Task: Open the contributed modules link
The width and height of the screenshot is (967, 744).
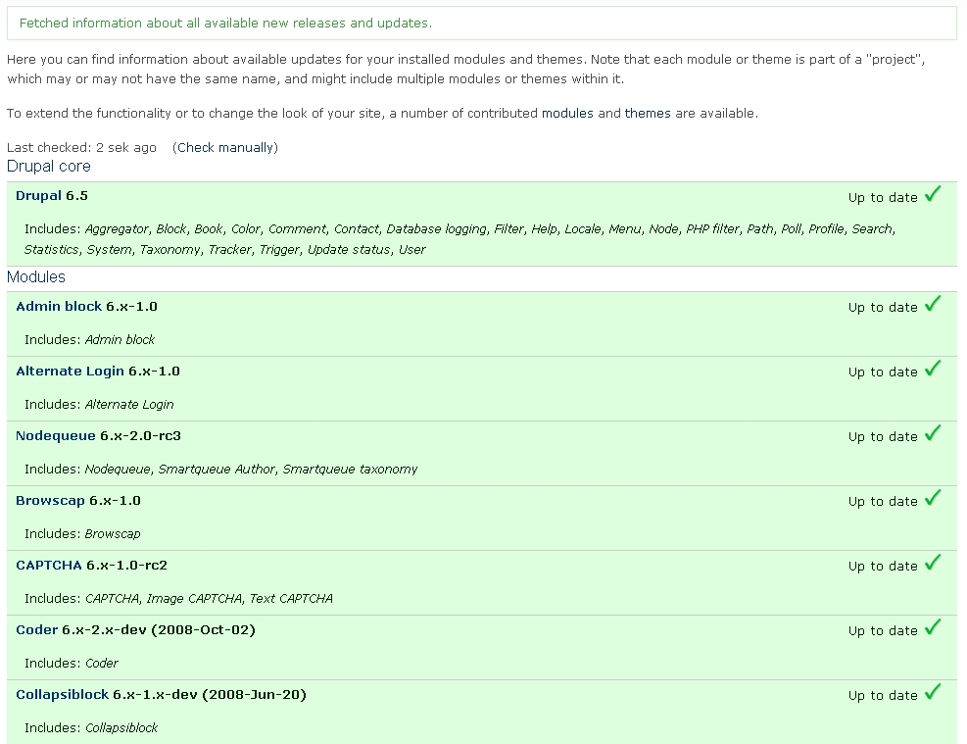Action: click(567, 114)
